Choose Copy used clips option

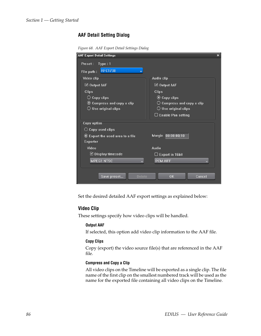(x=86, y=129)
